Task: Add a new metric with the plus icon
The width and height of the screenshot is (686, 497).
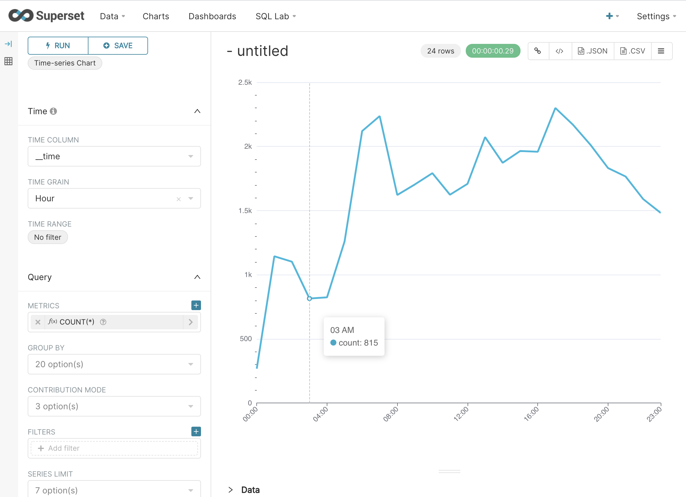Action: [196, 305]
